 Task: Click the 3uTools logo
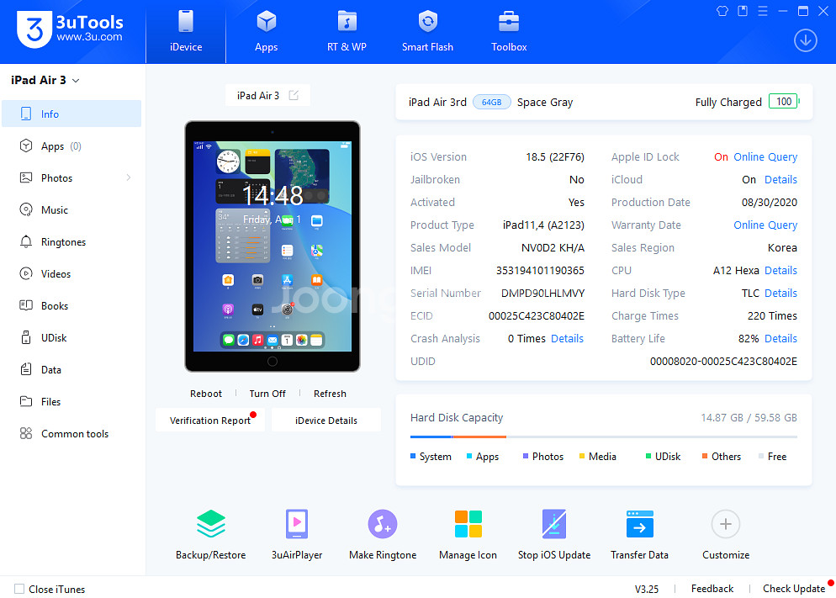pyautogui.click(x=70, y=29)
